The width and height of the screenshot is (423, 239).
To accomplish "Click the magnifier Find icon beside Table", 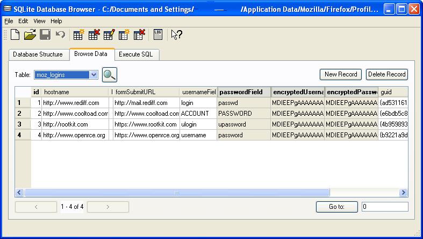I will pos(110,75).
